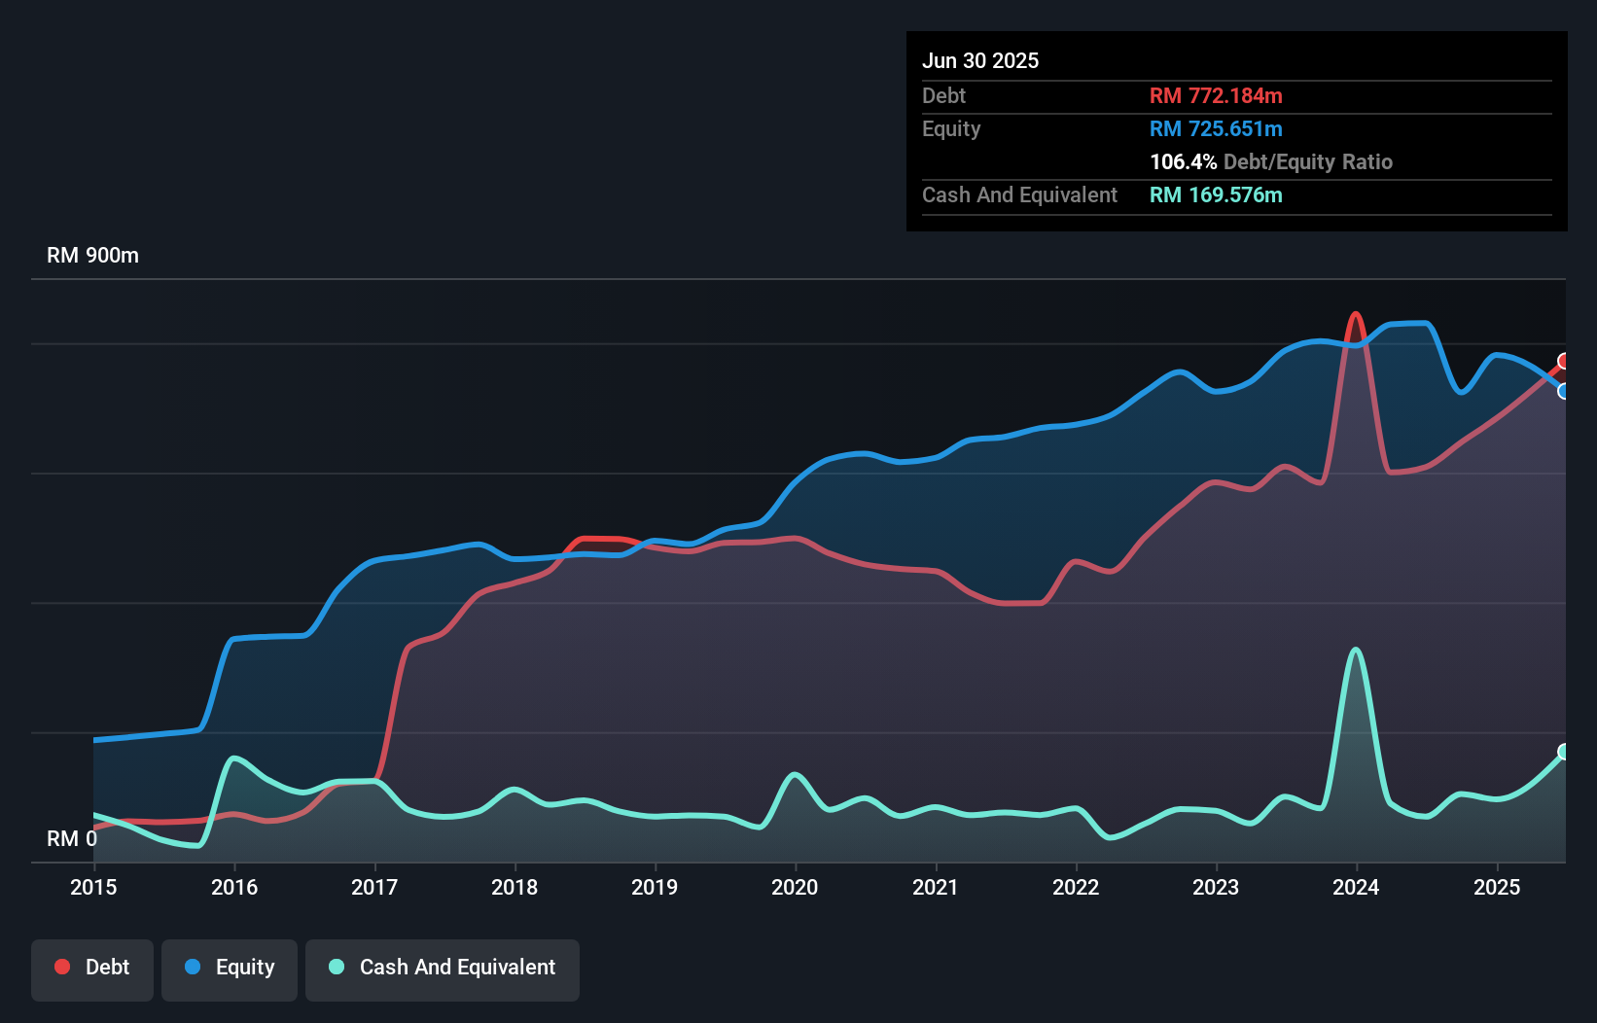This screenshot has height=1023, width=1597.
Task: Click the red Debt legend dot
Action: pos(62,967)
